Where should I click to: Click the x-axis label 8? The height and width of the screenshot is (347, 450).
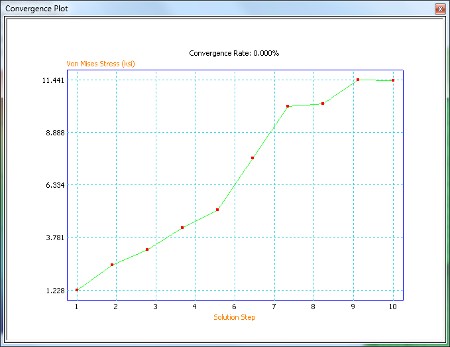tap(313, 307)
